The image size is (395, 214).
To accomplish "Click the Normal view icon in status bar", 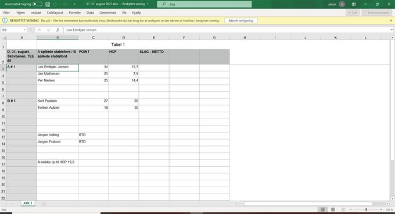I will click(322, 209).
